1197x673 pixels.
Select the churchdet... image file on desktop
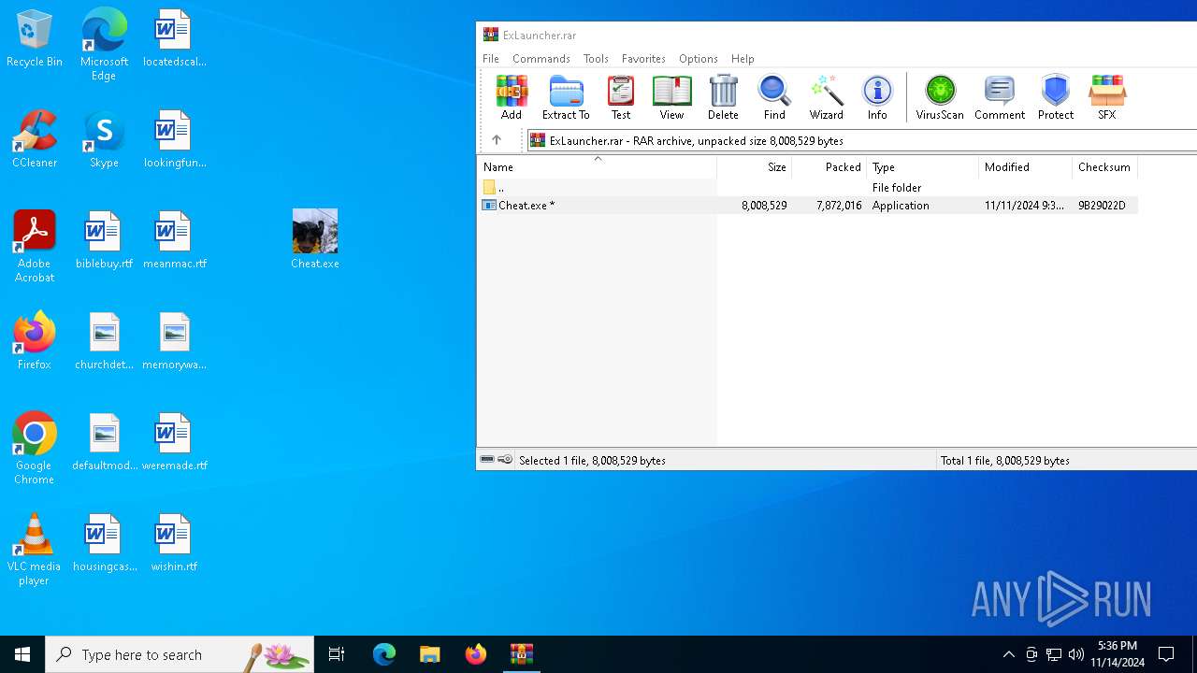point(104,341)
